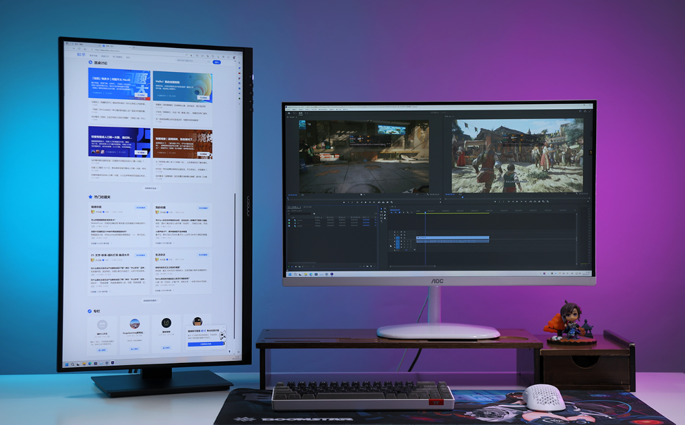685x425 pixels.
Task: Select the Pen tool in Premiere
Action: pos(385,215)
